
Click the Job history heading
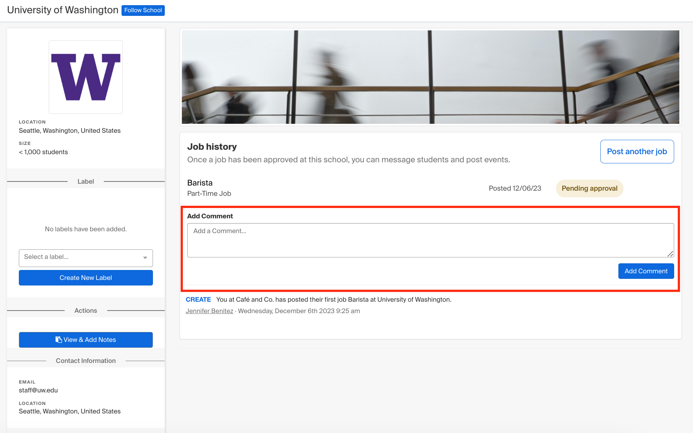click(212, 147)
